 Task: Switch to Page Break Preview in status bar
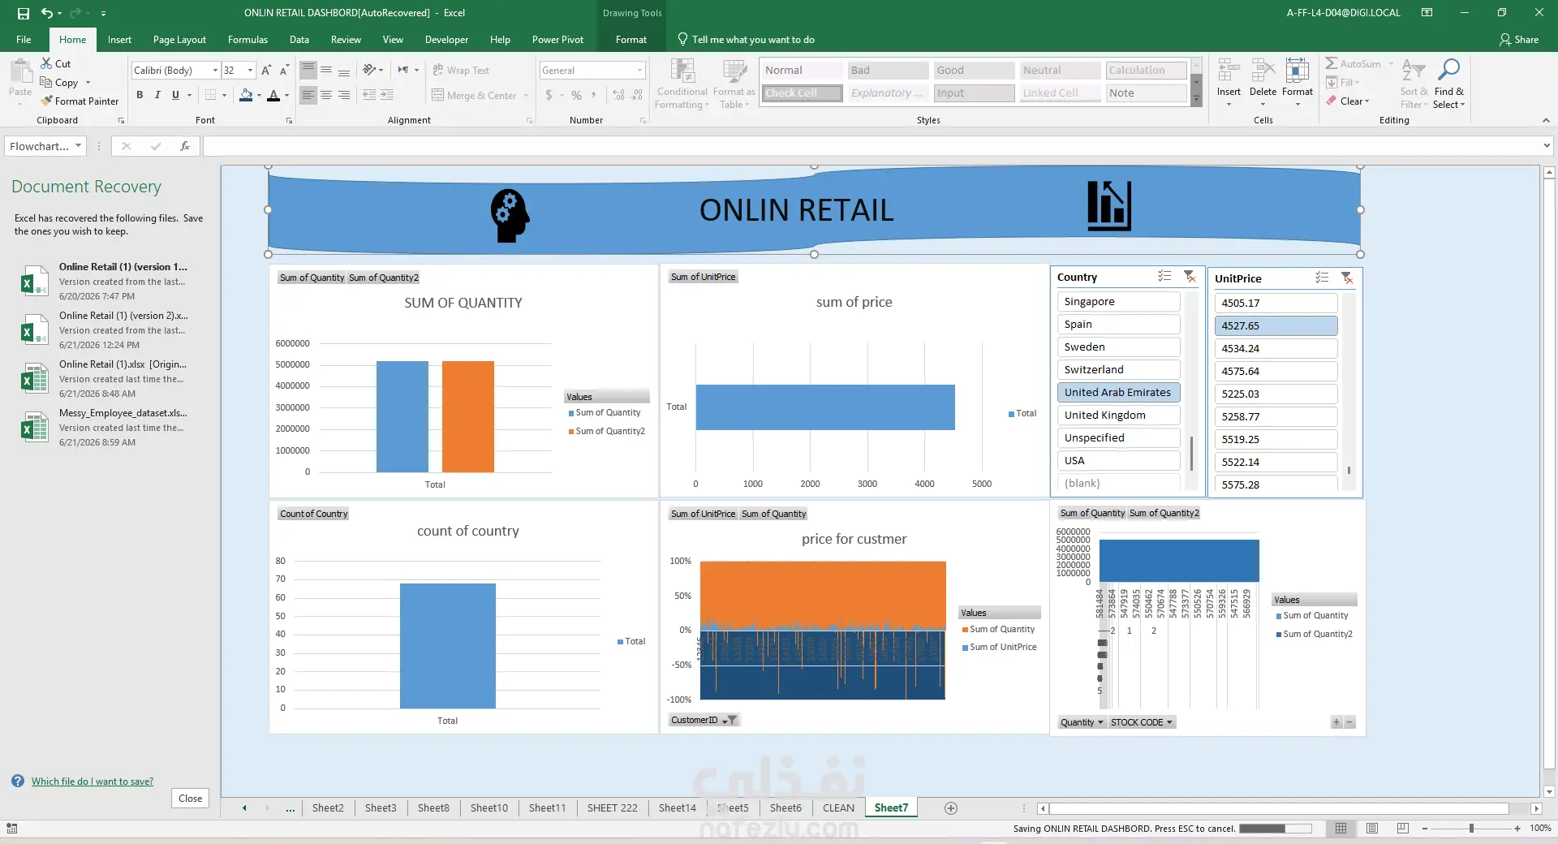pyautogui.click(x=1403, y=829)
